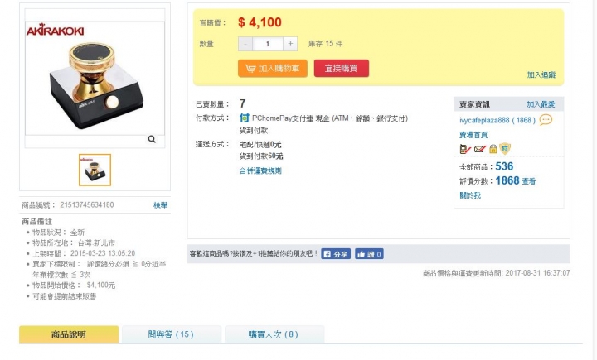
Task: Buy now with the red 直接購買 button
Action: [341, 69]
